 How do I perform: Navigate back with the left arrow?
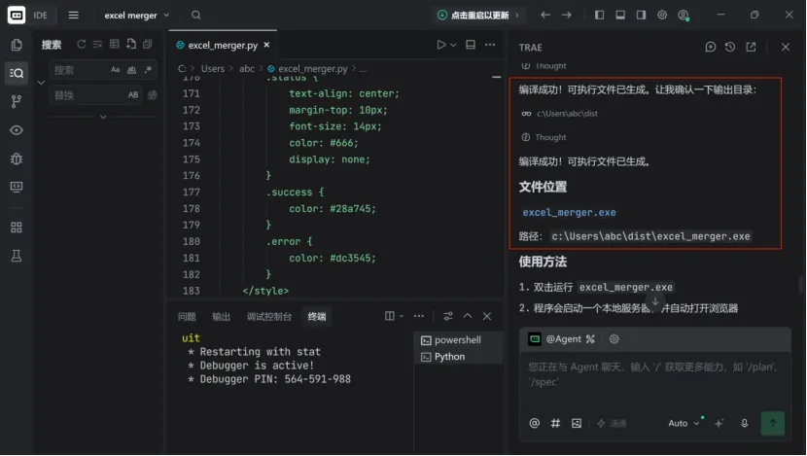545,15
